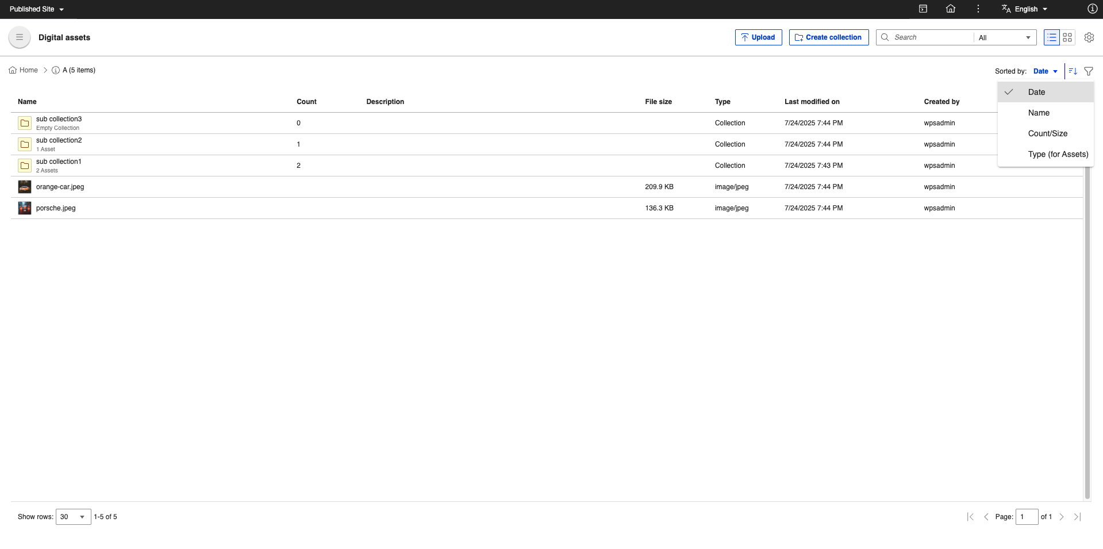
Task: Click the information icon at top right
Action: tap(1092, 9)
